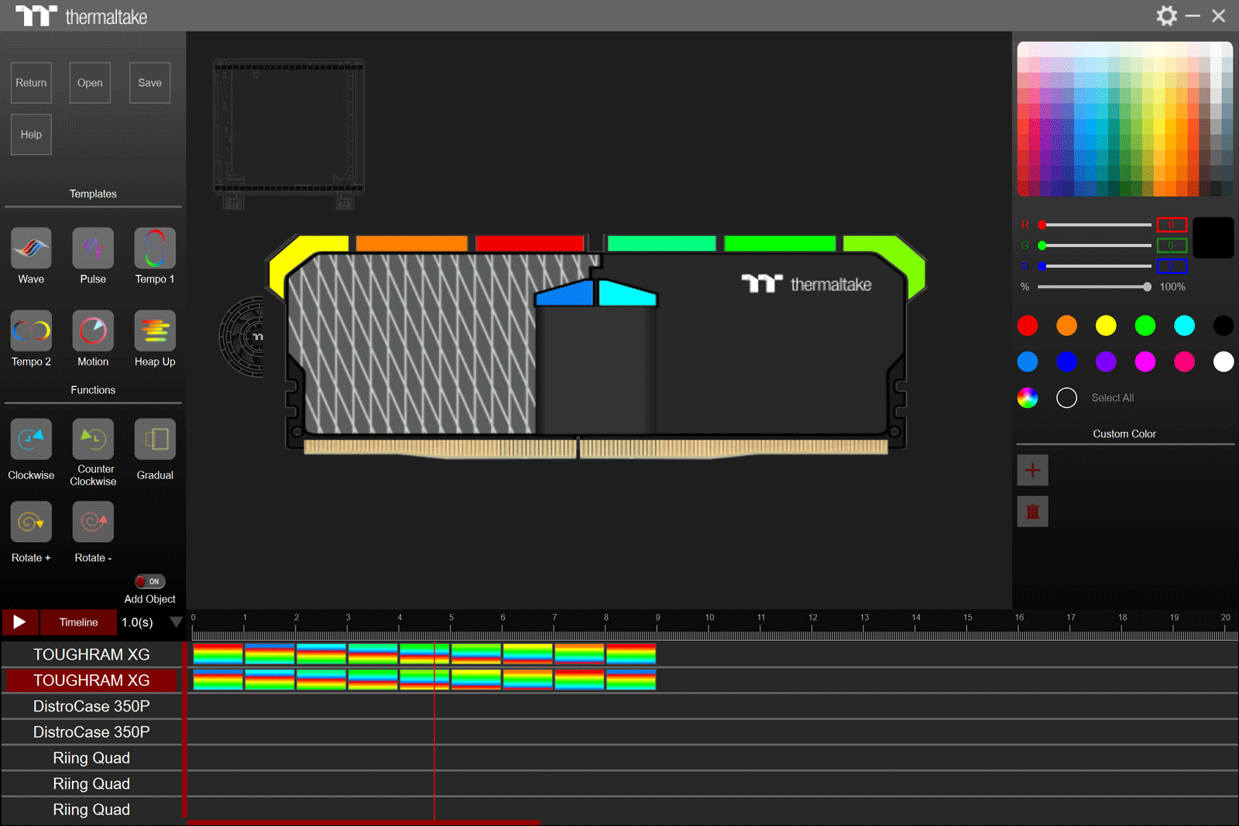This screenshot has width=1239, height=826.
Task: Apply the Wave template
Action: point(31,248)
